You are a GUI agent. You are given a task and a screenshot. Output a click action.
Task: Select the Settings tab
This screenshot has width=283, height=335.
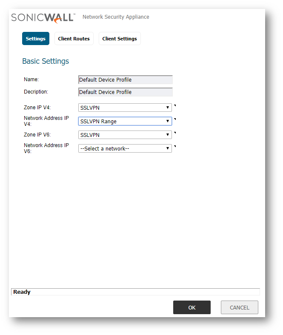(36, 39)
